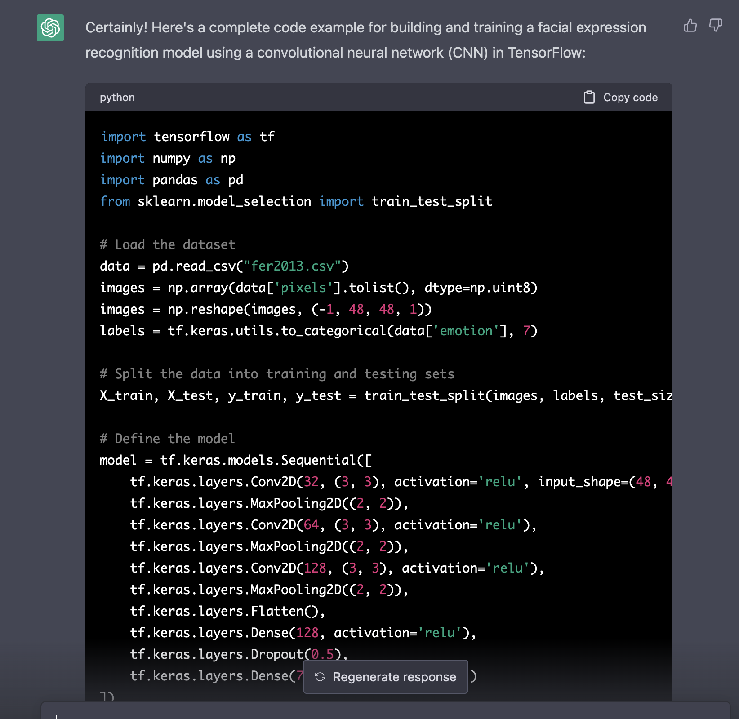Click the Load the dataset comment
The image size is (739, 719).
click(167, 244)
